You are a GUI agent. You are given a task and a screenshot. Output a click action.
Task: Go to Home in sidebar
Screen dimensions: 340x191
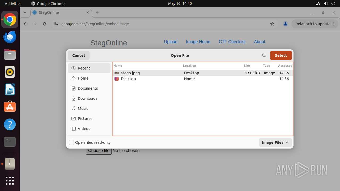click(x=89, y=78)
